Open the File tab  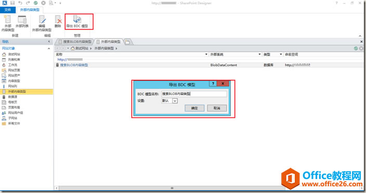(x=8, y=10)
